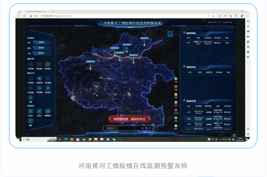The image size is (267, 177).
Task: Toggle the orange 走失 legend circle
Action: click(176, 102)
